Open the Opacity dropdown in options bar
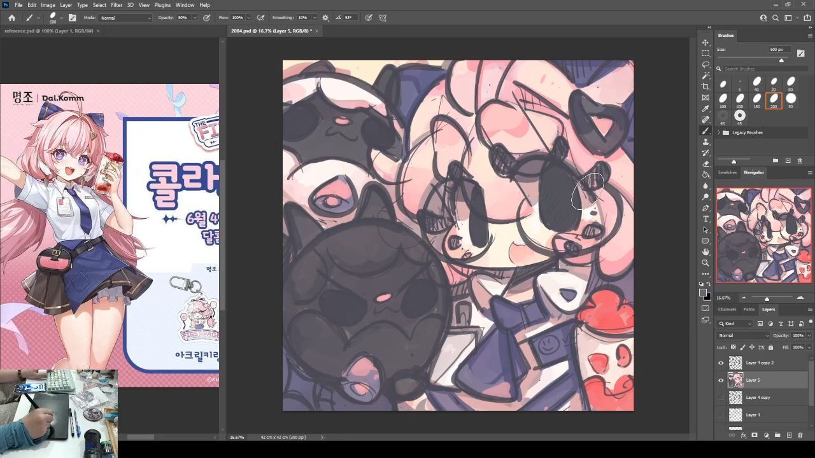Image resolution: width=815 pixels, height=458 pixels. 194,18
